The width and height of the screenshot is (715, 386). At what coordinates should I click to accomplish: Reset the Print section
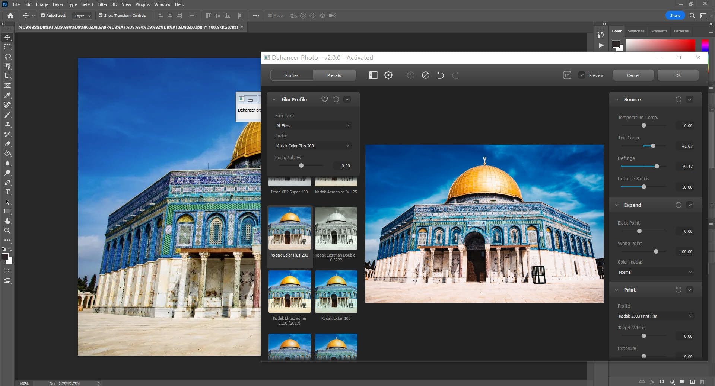679,290
